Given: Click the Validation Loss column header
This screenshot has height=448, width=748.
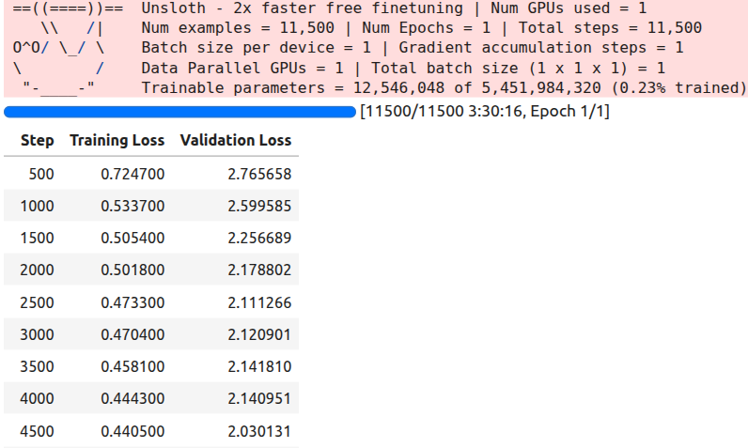Looking at the screenshot, I should coord(235,141).
